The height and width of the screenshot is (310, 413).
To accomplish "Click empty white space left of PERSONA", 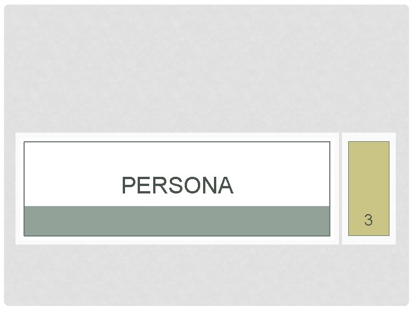I will 69,185.
